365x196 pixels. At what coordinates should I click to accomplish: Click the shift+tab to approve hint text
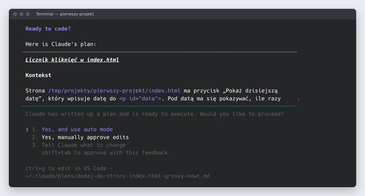[x=105, y=153]
